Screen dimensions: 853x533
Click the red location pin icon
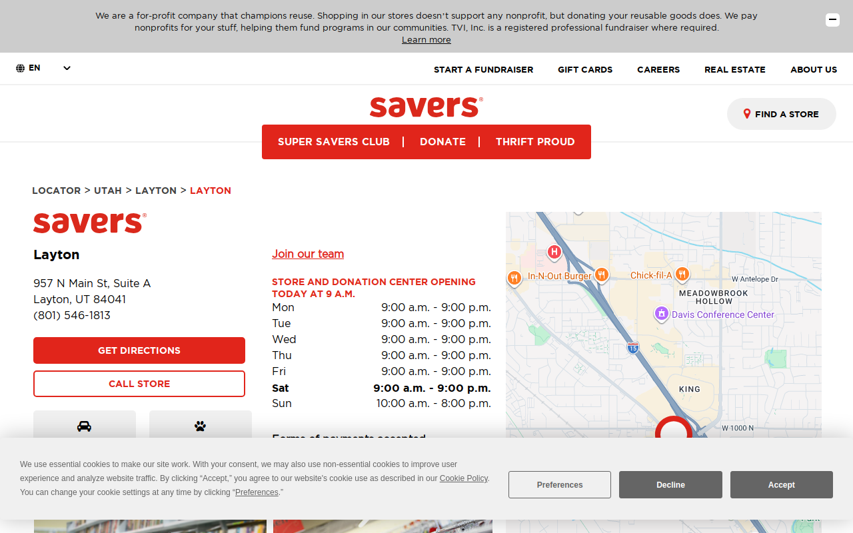(x=747, y=114)
